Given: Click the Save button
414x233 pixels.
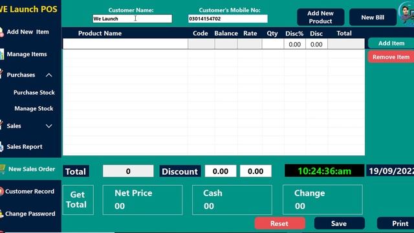Looking at the screenshot, I should coord(339,223).
